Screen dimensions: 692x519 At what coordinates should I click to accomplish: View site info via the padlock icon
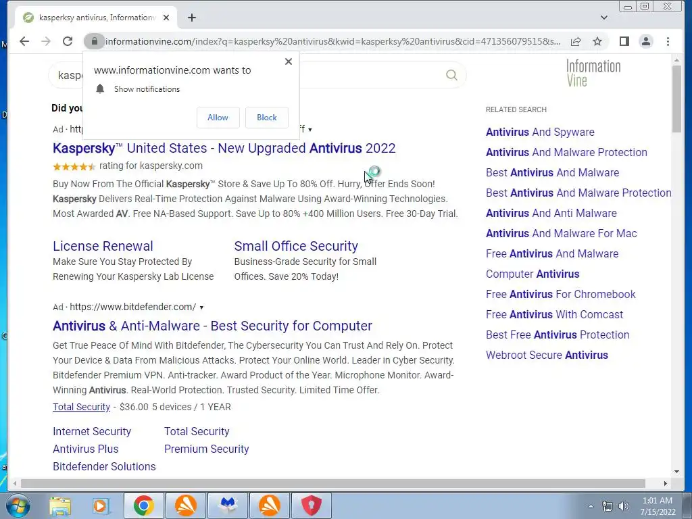94,41
